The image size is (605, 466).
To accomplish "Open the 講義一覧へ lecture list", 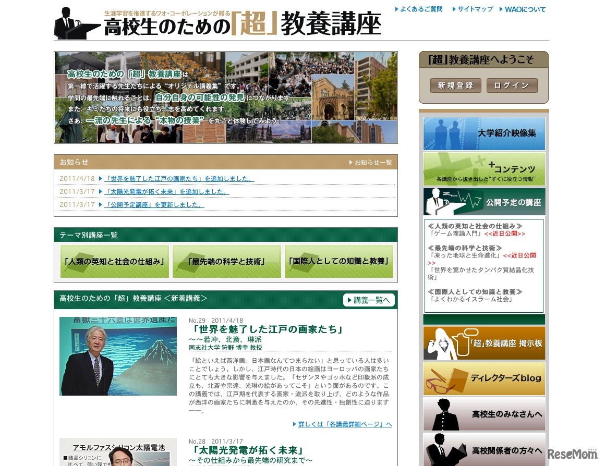I will coord(369,300).
